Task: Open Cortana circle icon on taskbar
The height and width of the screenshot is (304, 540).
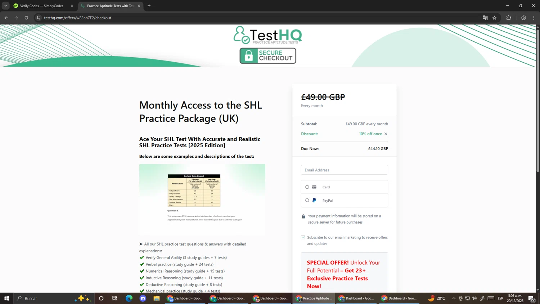Action: (x=101, y=298)
